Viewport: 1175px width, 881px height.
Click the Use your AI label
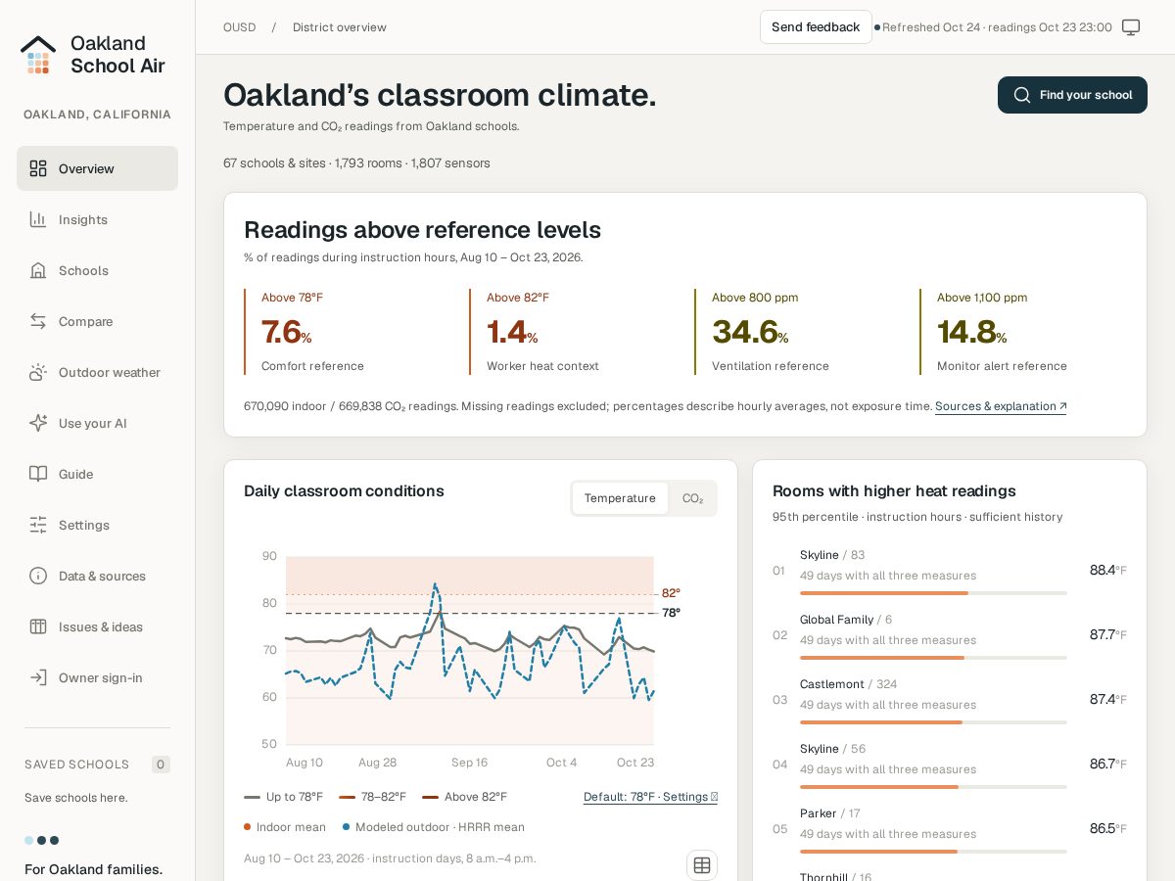pyautogui.click(x=93, y=423)
